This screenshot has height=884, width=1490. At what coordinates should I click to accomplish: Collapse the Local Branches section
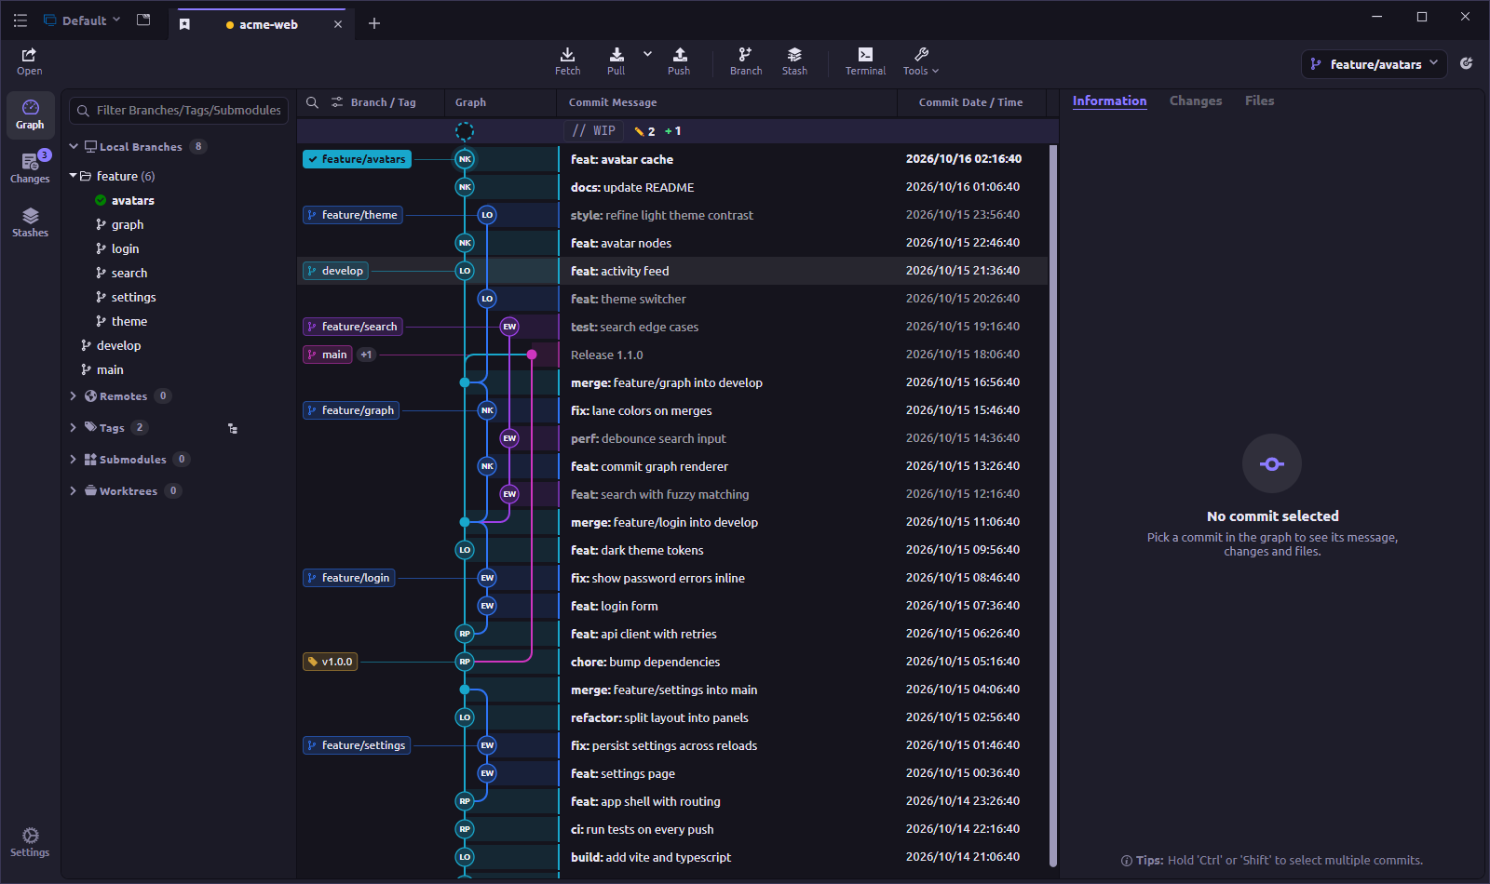click(x=74, y=147)
